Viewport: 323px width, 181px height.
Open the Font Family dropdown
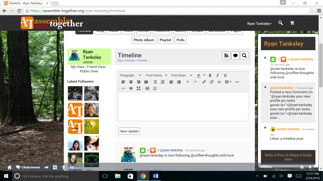tap(156, 75)
